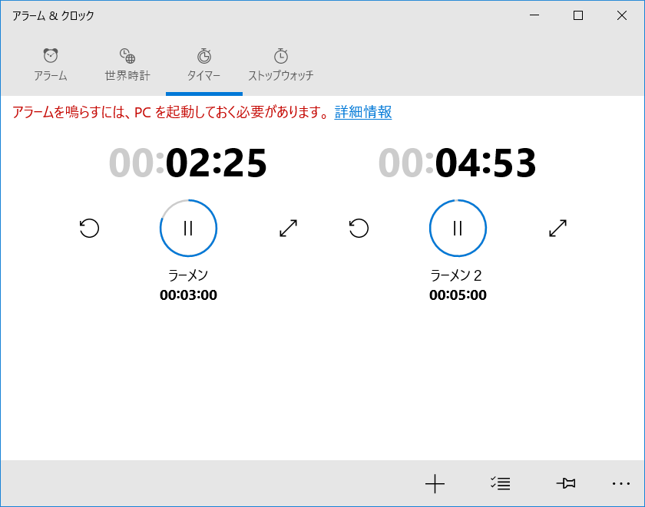This screenshot has width=645, height=507.
Task: Switch to the アラーム tab
Action: point(51,65)
